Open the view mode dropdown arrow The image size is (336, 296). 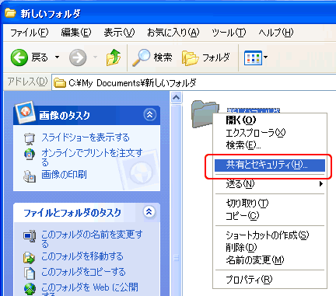pyautogui.click(x=265, y=57)
